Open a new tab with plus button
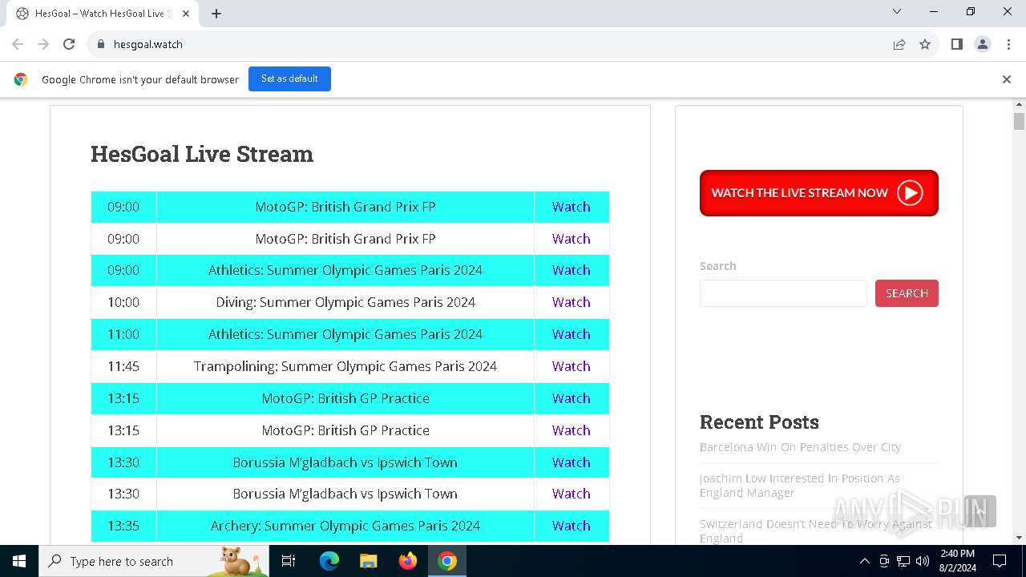This screenshot has width=1026, height=577. click(216, 14)
